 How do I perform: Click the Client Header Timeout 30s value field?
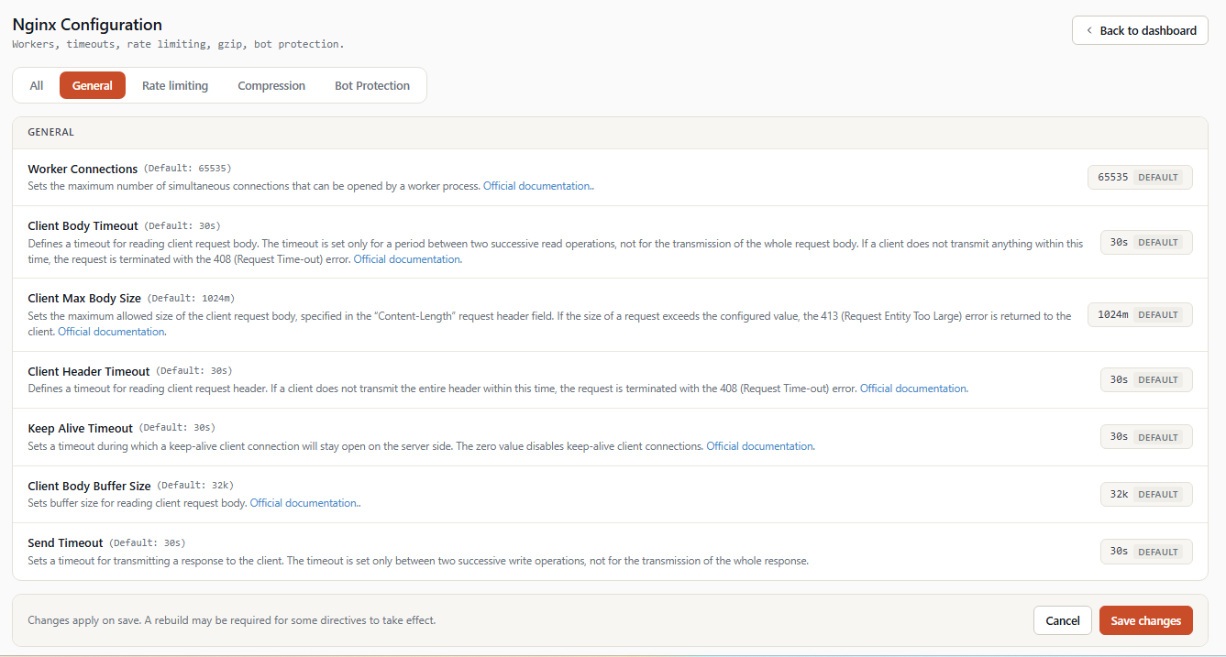pyautogui.click(x=1146, y=379)
